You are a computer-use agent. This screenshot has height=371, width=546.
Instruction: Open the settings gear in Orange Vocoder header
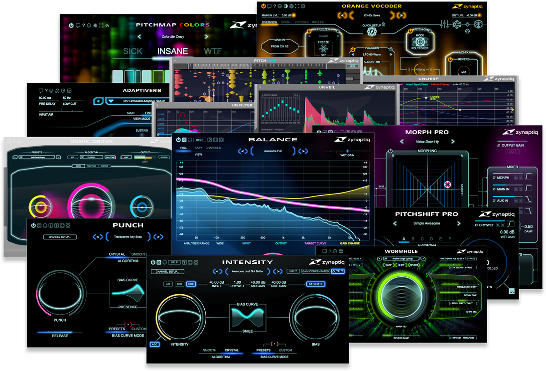(x=291, y=5)
